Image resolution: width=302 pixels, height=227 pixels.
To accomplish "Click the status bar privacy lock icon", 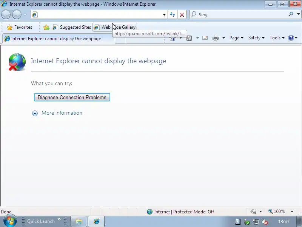I will tap(253, 211).
